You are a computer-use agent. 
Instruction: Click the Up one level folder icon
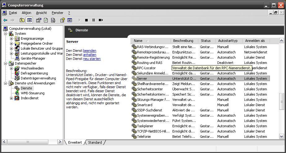[22, 20]
